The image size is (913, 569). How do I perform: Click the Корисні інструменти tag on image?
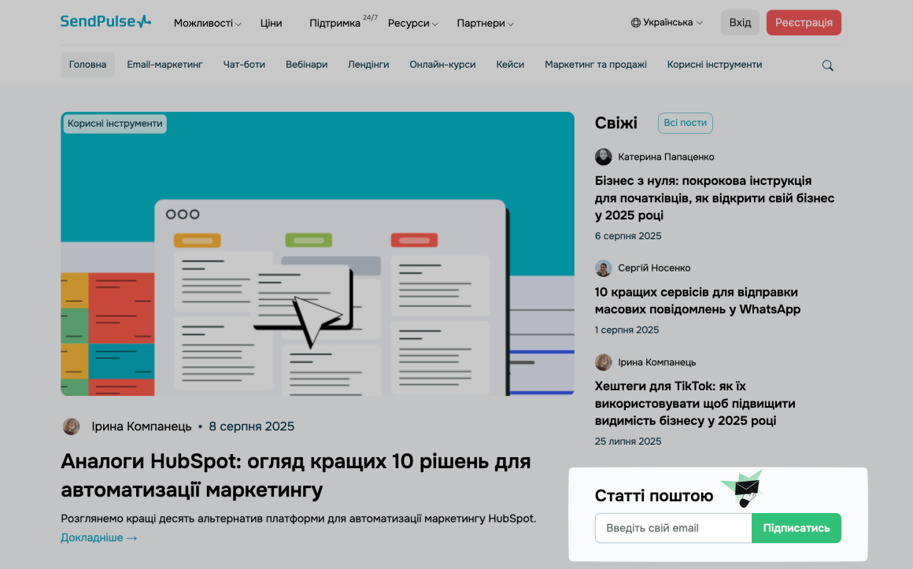115,124
